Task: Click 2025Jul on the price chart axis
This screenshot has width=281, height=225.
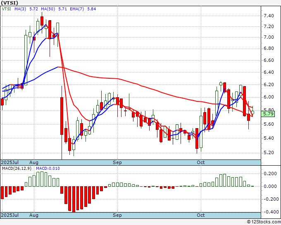Action: point(10,162)
